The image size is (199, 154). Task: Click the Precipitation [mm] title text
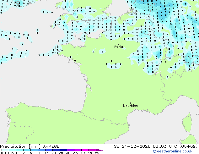pyautogui.click(x=20, y=146)
